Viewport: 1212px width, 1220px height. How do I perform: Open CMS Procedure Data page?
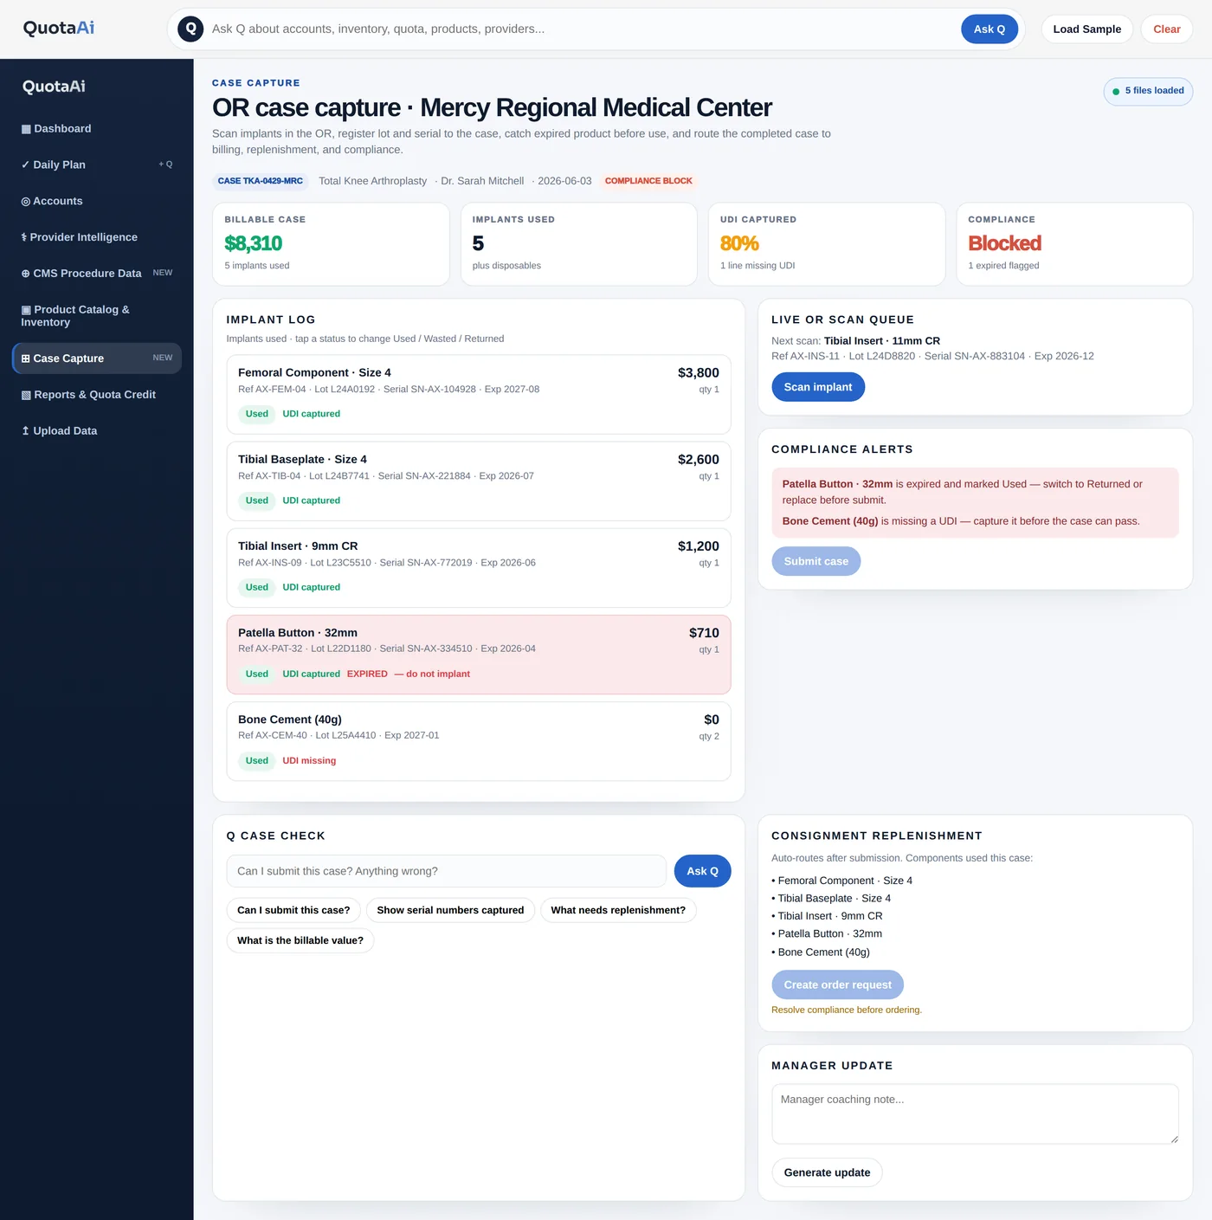pos(97,273)
